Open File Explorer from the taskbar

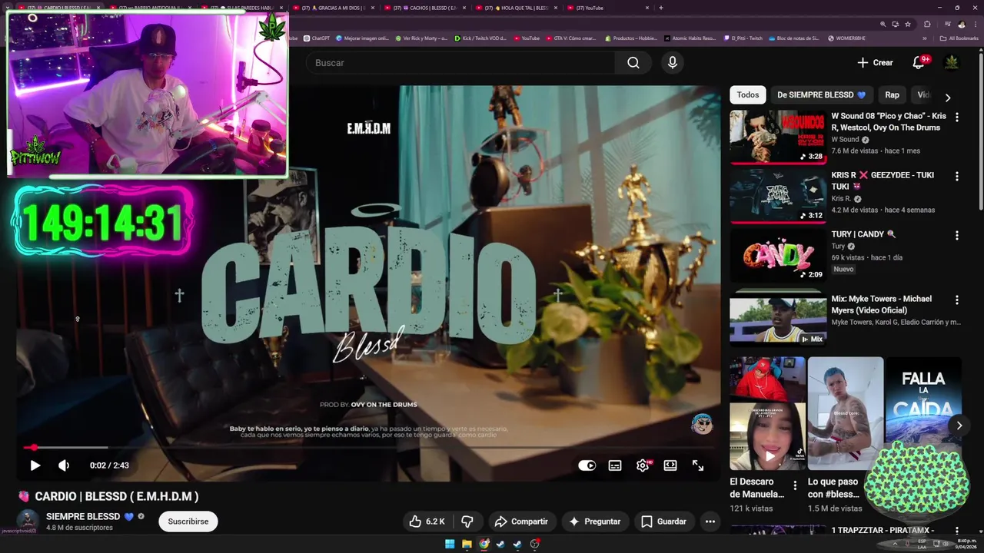click(x=467, y=545)
